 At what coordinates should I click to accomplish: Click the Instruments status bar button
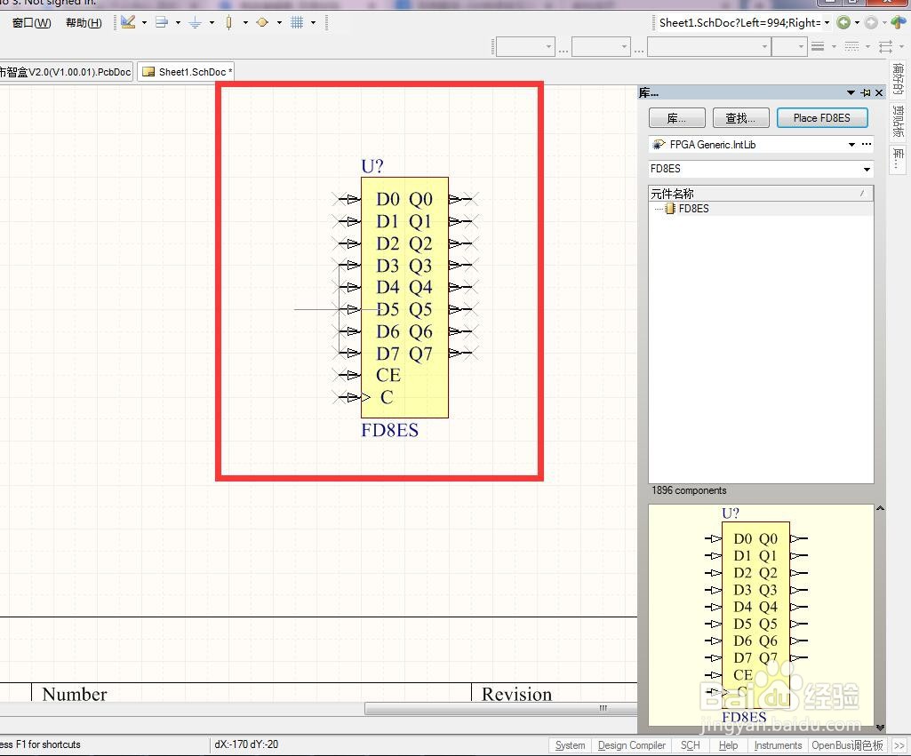point(778,745)
